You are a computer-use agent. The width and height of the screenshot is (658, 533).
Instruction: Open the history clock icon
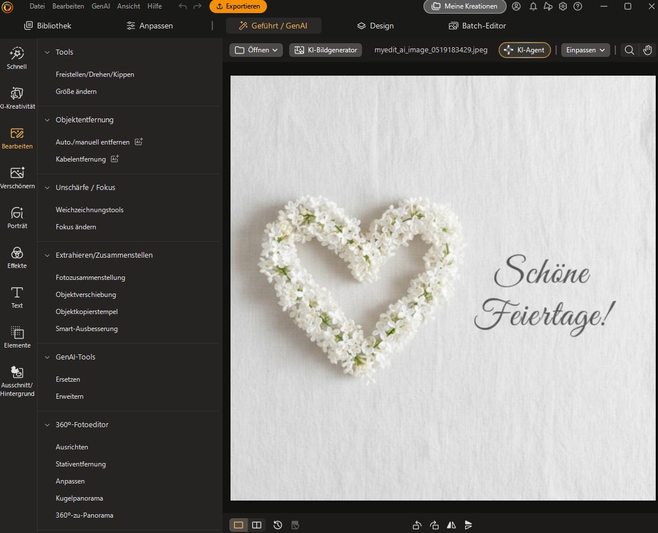click(278, 525)
